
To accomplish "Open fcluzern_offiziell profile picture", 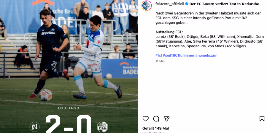I will (x=147, y=6).
